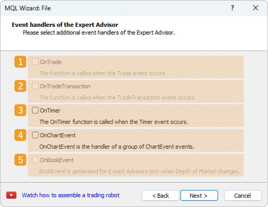Click the orange number 2 badge

coord(20,86)
